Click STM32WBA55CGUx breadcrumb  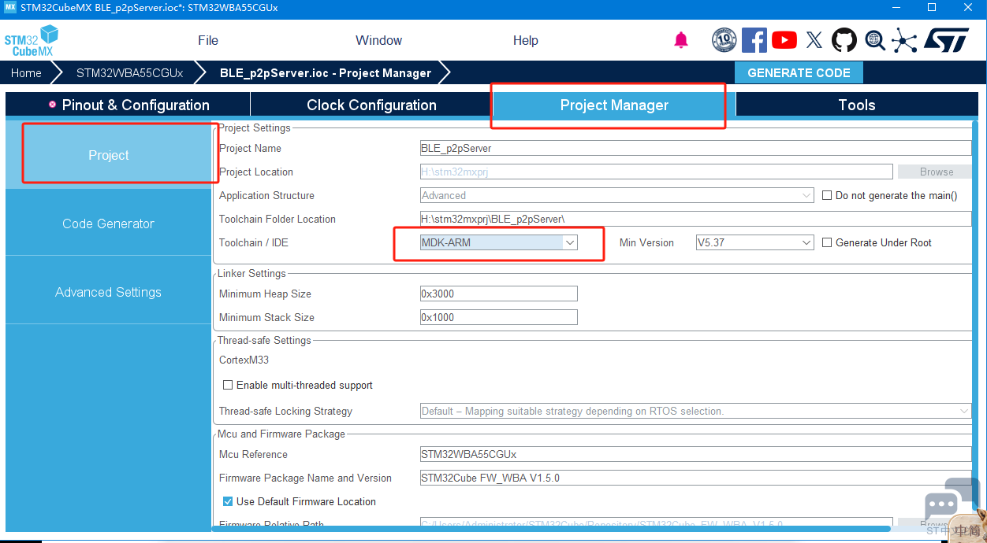(129, 72)
